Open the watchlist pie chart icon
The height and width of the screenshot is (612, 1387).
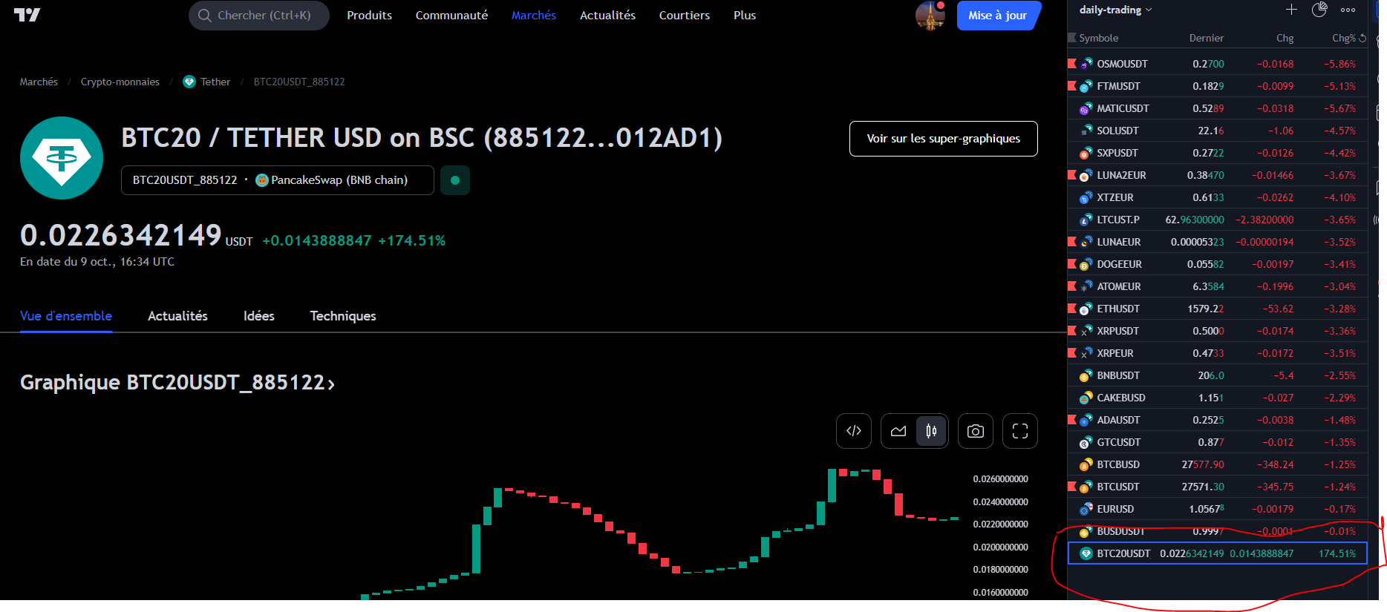tap(1319, 10)
